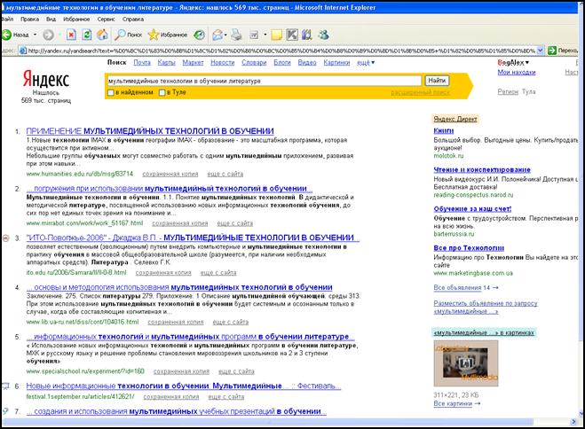Image resolution: width=585 pixels, height=429 pixels.
Task: Open the Словари link
Action: tap(254, 63)
